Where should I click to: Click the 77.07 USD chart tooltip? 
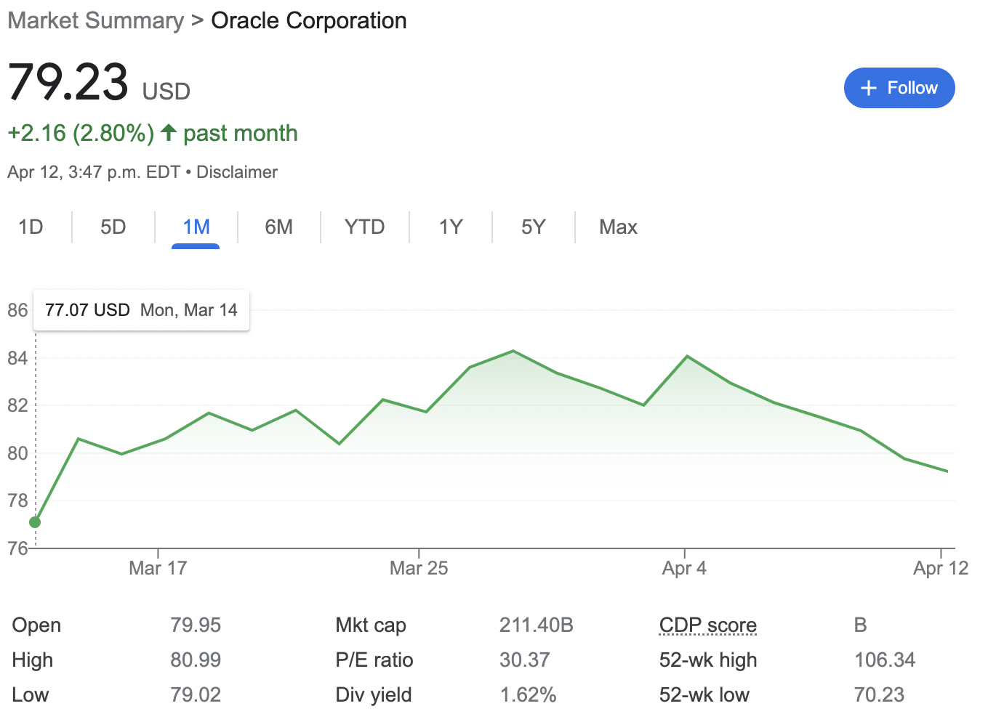click(141, 310)
